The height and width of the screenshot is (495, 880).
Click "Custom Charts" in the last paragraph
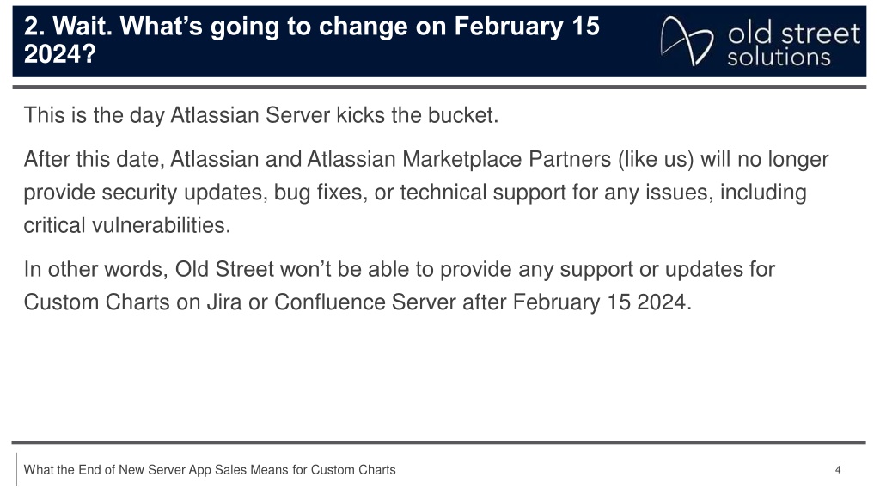pos(96,302)
